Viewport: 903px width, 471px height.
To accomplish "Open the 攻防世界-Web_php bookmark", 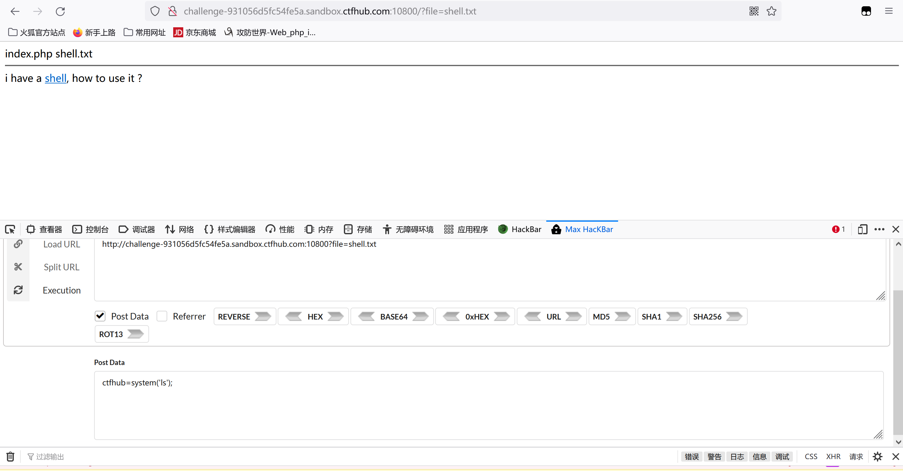I will [270, 32].
